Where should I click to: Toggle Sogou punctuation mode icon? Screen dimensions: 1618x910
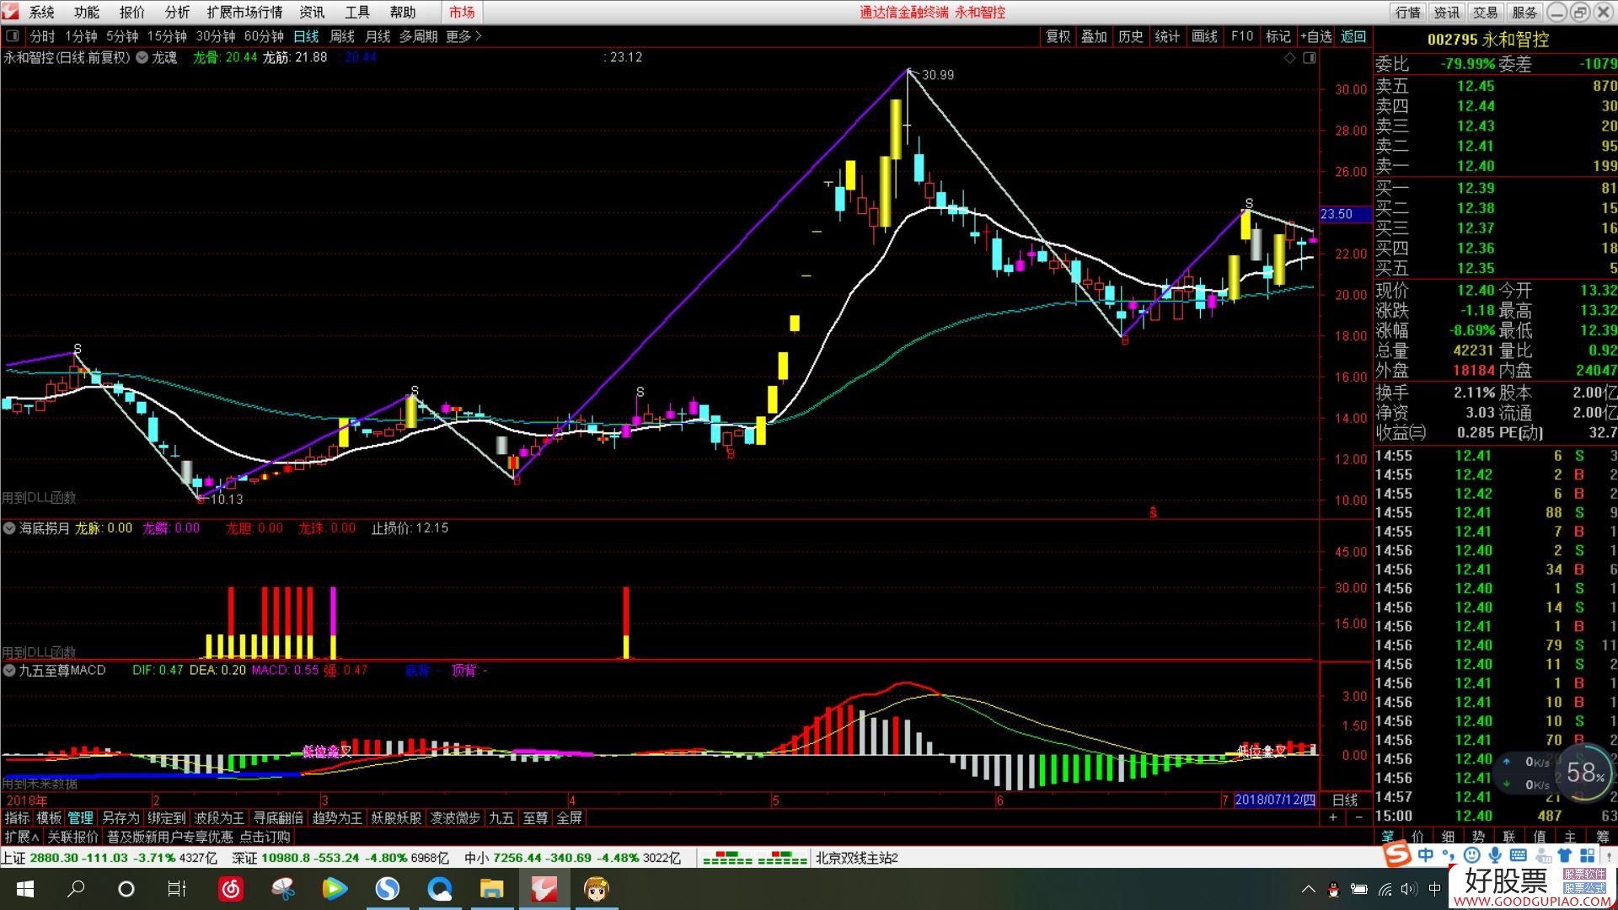[x=1450, y=855]
